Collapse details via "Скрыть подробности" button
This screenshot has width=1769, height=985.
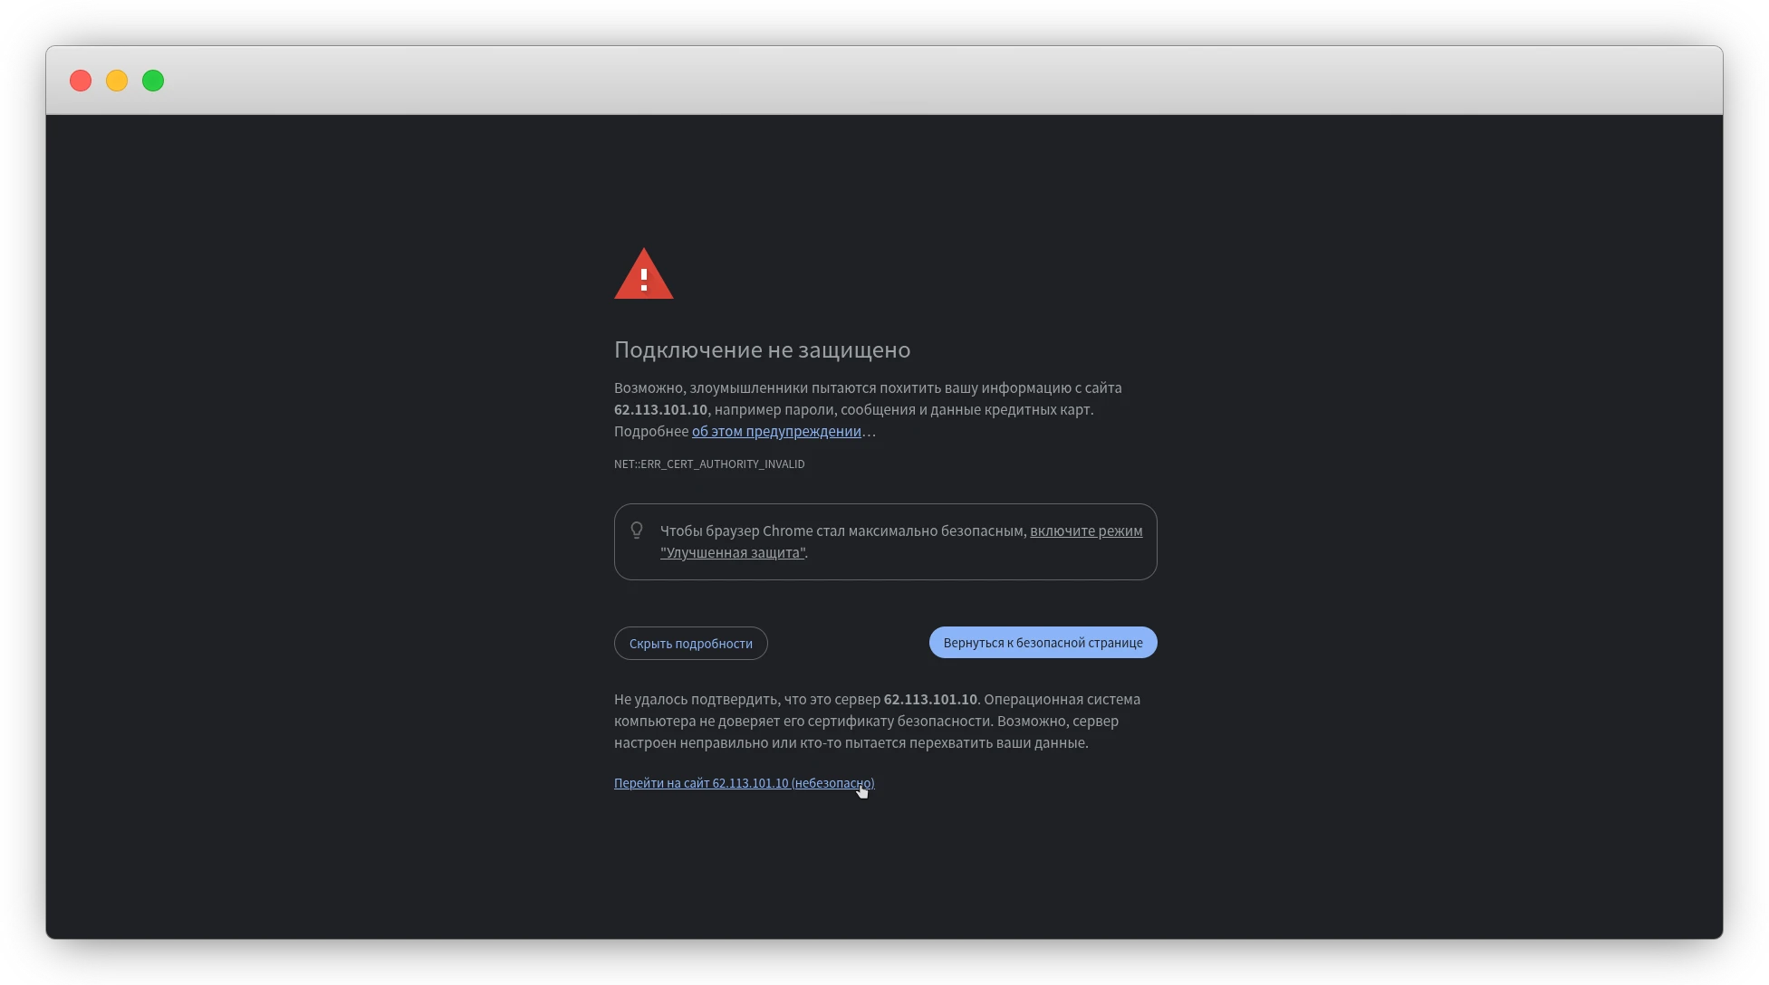(690, 644)
